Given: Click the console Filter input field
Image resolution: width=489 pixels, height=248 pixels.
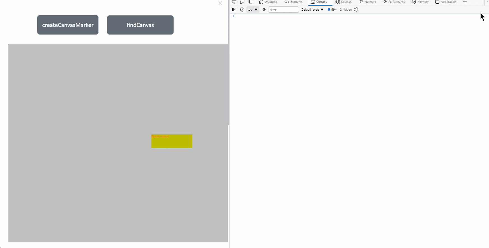Looking at the screenshot, I should [283, 10].
